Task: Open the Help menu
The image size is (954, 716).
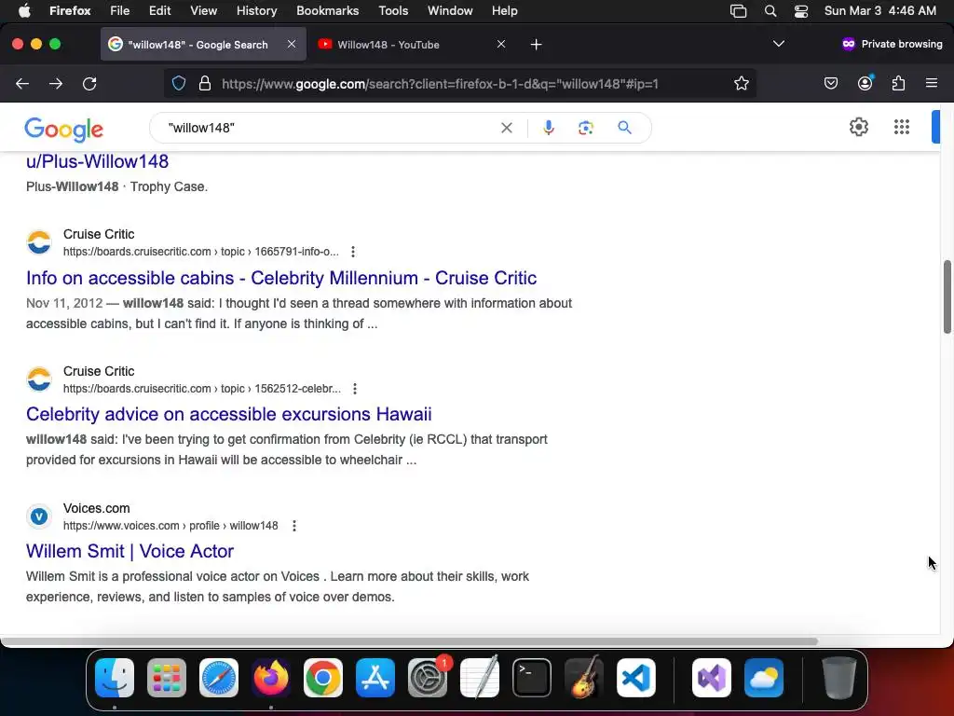Action: point(504,10)
